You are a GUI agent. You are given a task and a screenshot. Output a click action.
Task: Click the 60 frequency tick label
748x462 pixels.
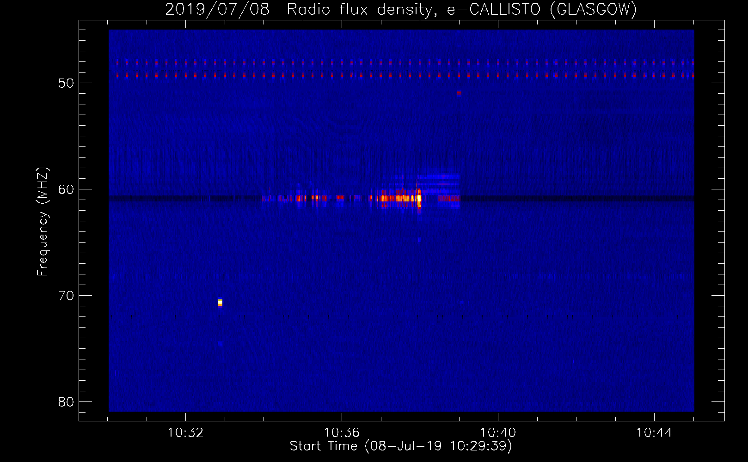(66, 189)
